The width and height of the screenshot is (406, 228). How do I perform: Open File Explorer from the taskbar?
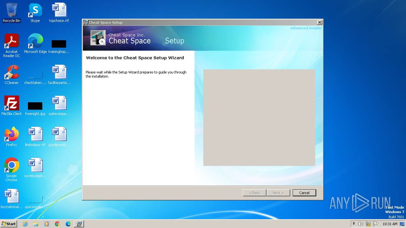(x=36, y=224)
